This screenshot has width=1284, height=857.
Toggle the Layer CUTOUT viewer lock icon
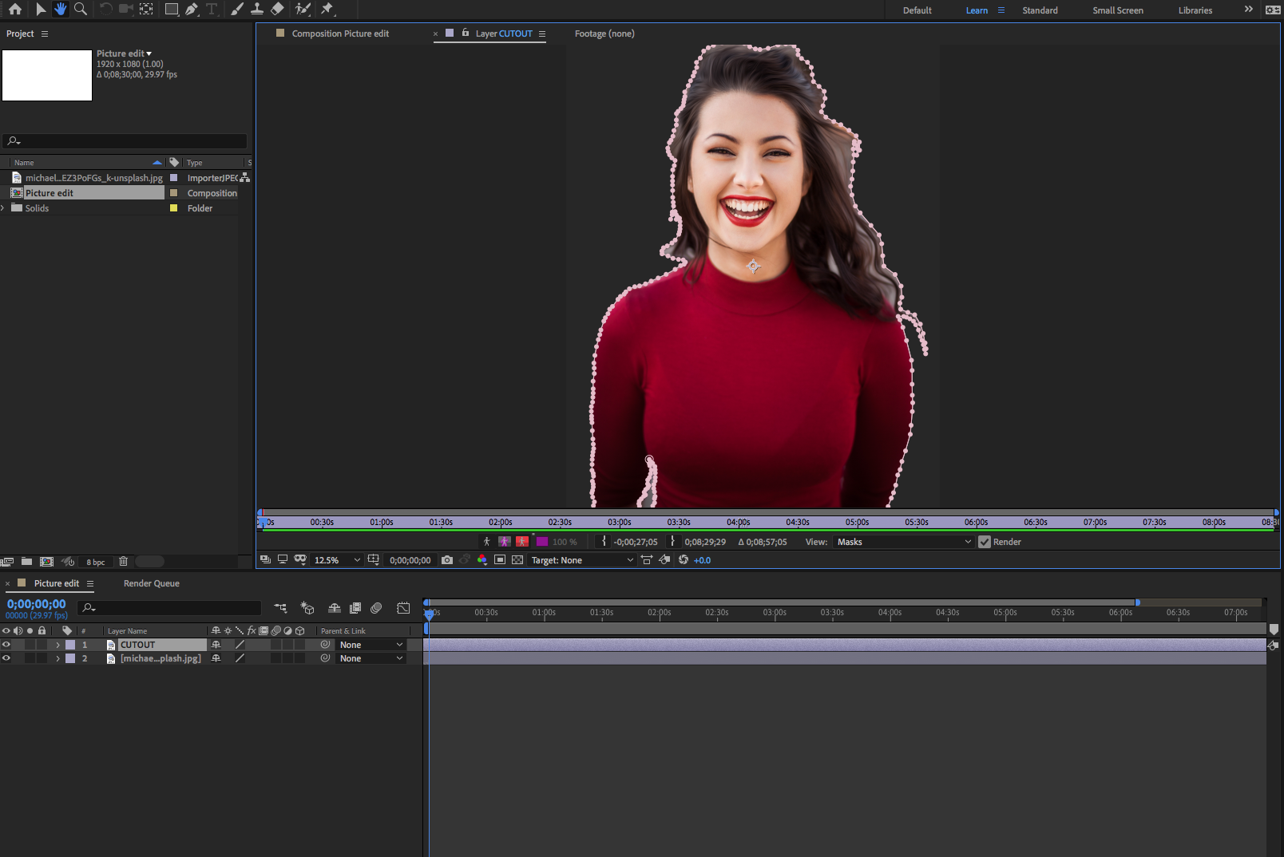click(466, 33)
